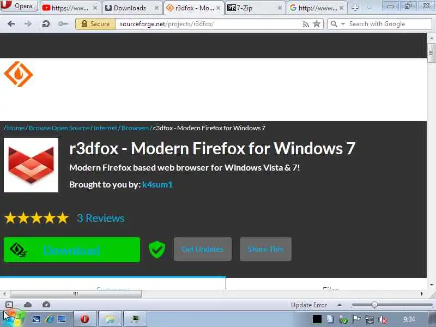Open the 3 Reviews link
Screen dimensions: 436x327
coord(101,218)
